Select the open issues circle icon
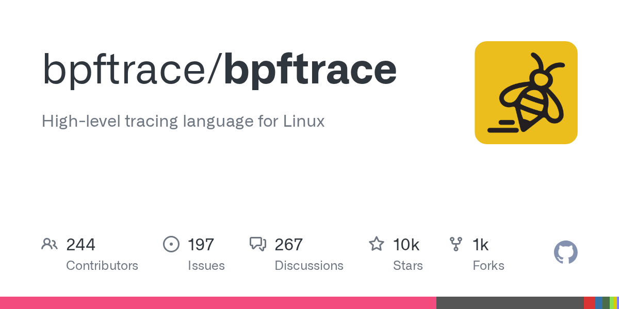This screenshot has height=309, width=619. coord(171,244)
